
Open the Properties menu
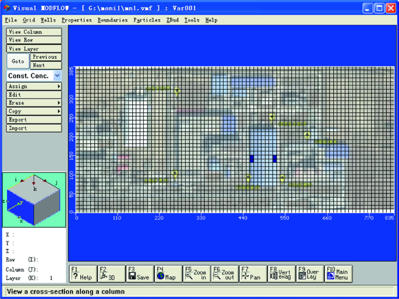tap(76, 20)
